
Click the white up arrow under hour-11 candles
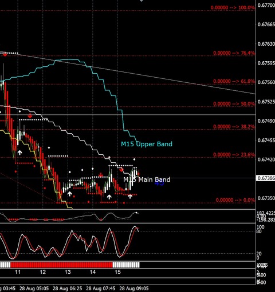[19, 153]
